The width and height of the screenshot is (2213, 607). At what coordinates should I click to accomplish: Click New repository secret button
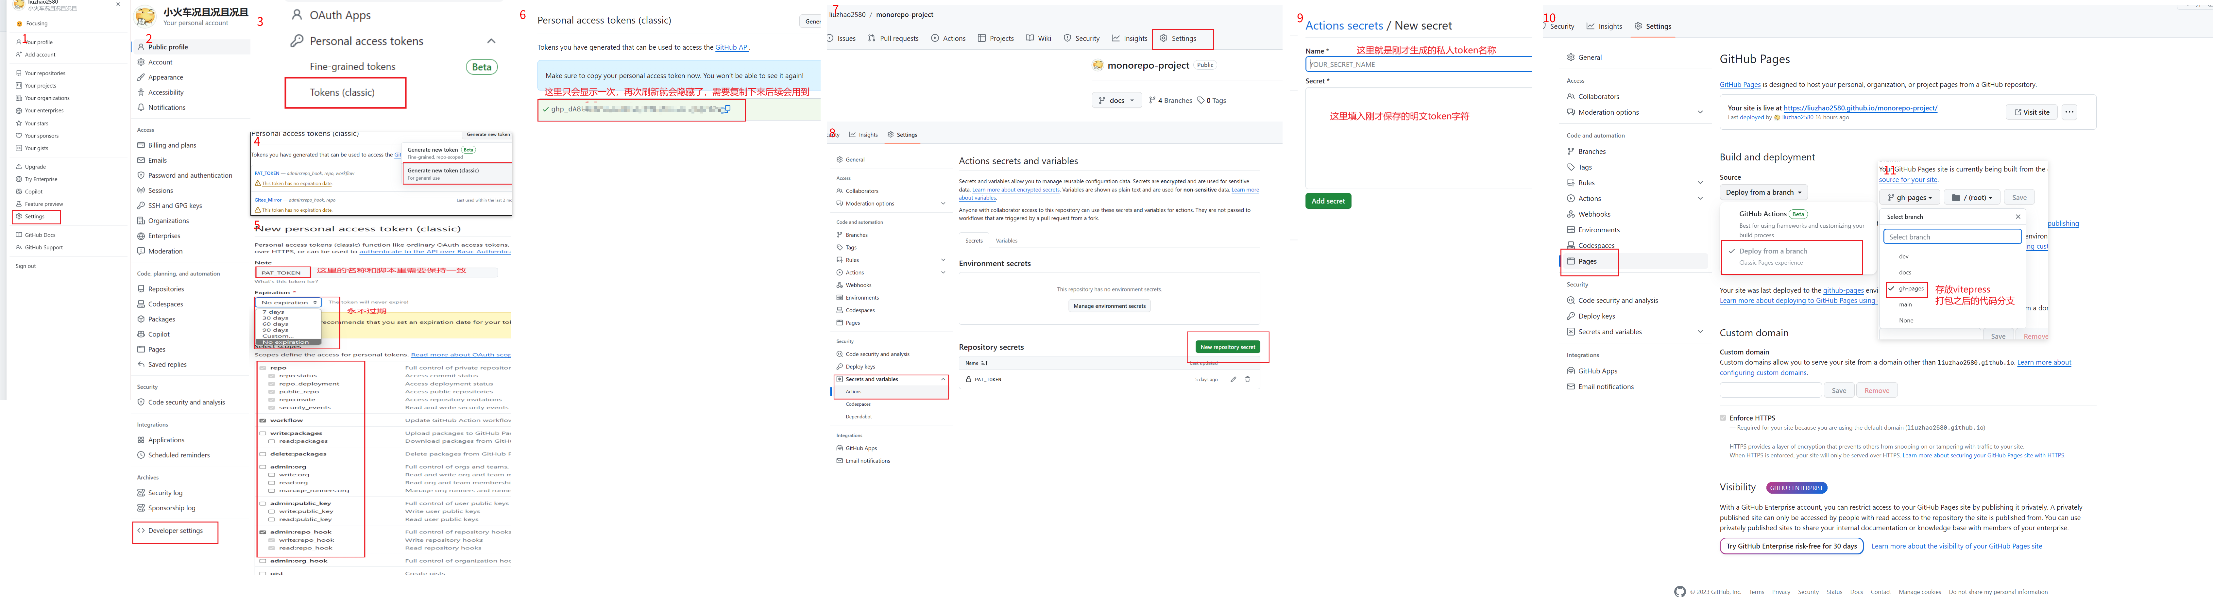pyautogui.click(x=1228, y=347)
